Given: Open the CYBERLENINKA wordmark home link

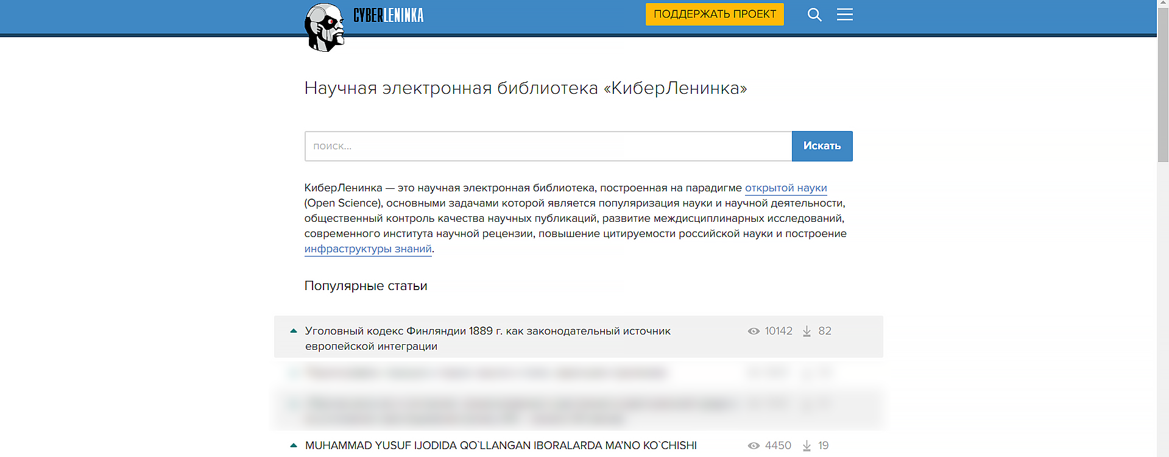Looking at the screenshot, I should click(x=389, y=15).
